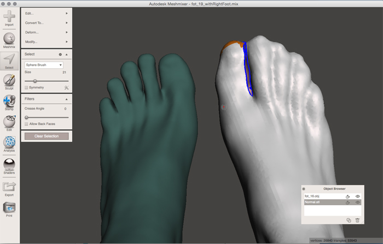Choose the Stamp tool
The width and height of the screenshot is (383, 244).
pyautogui.click(x=9, y=100)
